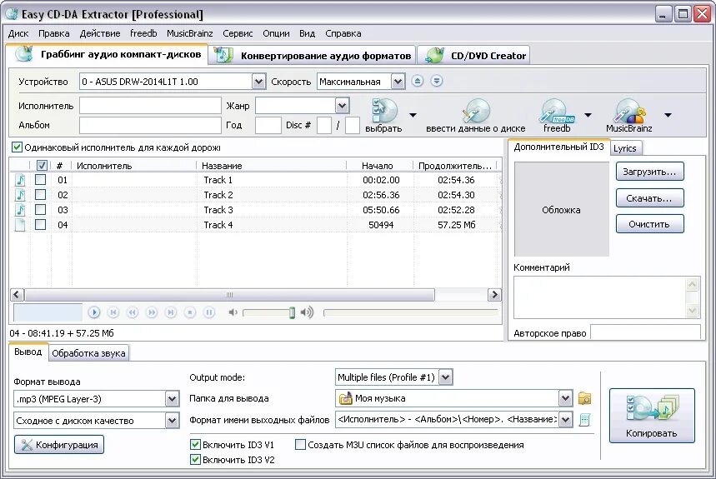Image resolution: width=716 pixels, height=479 pixels.
Task: Click the music note icon of Track 1
Action: tap(20, 180)
